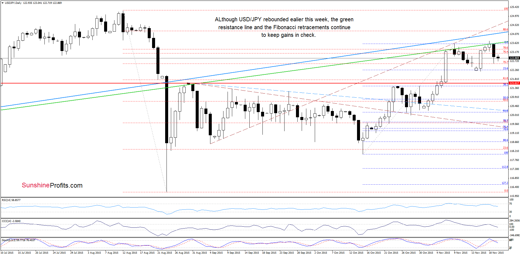520x255 pixels.
Task: Click the 9 Sep 2015 date label
Action: click(234, 253)
